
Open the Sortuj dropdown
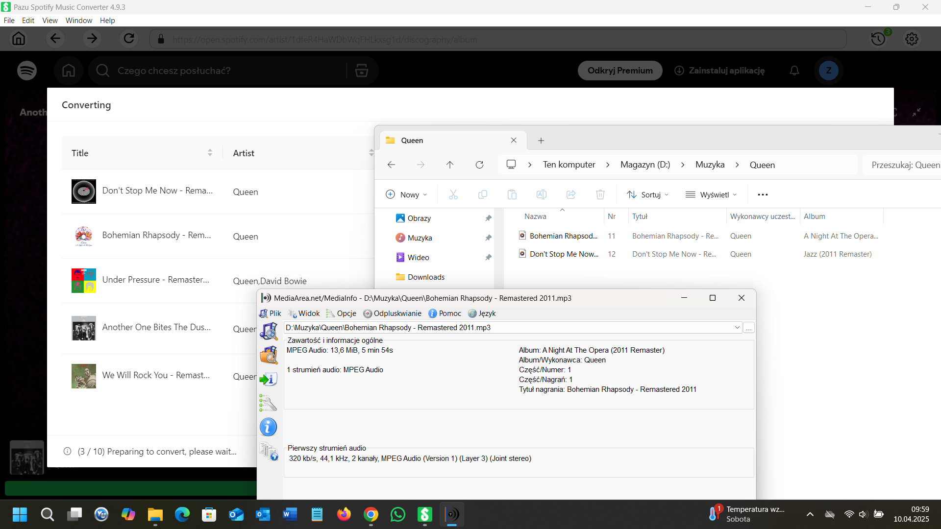[648, 194]
